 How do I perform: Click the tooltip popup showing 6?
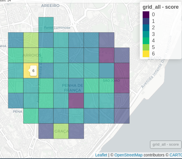(x=33, y=71)
